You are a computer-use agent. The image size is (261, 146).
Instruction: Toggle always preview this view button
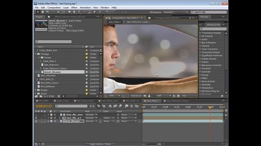pyautogui.click(x=106, y=96)
